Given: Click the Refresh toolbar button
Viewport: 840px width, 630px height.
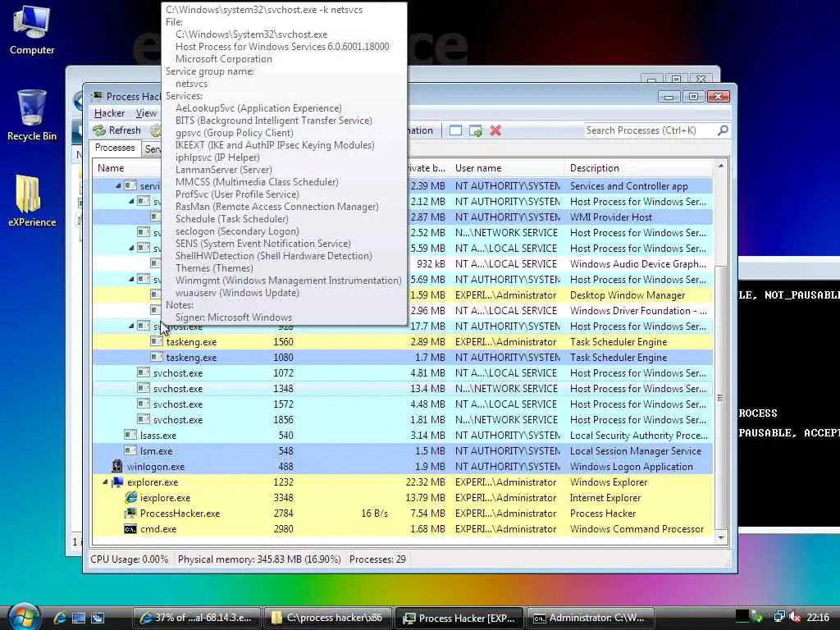Looking at the screenshot, I should [116, 130].
